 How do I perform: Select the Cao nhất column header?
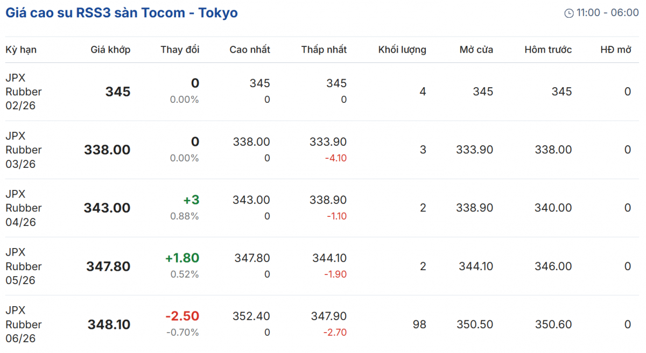point(250,50)
